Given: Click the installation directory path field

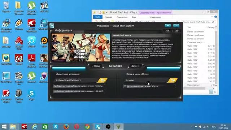Looking at the screenshot, I should click(75, 80).
